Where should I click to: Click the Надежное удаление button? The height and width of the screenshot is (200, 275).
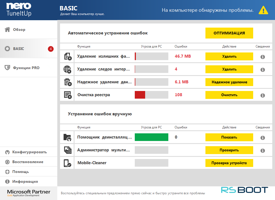(229, 82)
